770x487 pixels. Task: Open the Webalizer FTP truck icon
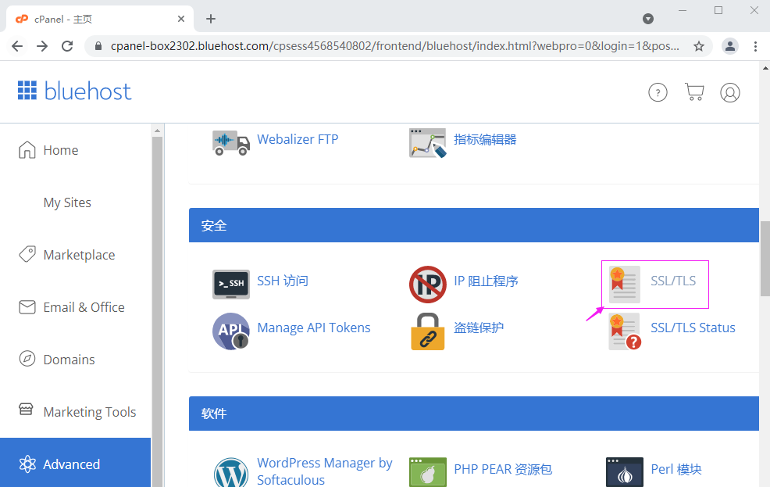click(231, 142)
